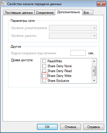This screenshot has width=107, height=133.
Task: Close the dialog with the X button
Action: [x=101, y=4]
